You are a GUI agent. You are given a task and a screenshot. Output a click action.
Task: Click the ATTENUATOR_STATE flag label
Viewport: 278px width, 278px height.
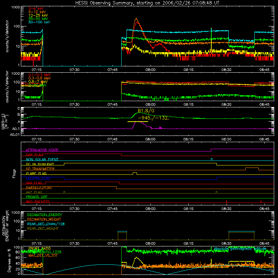(x=42, y=150)
